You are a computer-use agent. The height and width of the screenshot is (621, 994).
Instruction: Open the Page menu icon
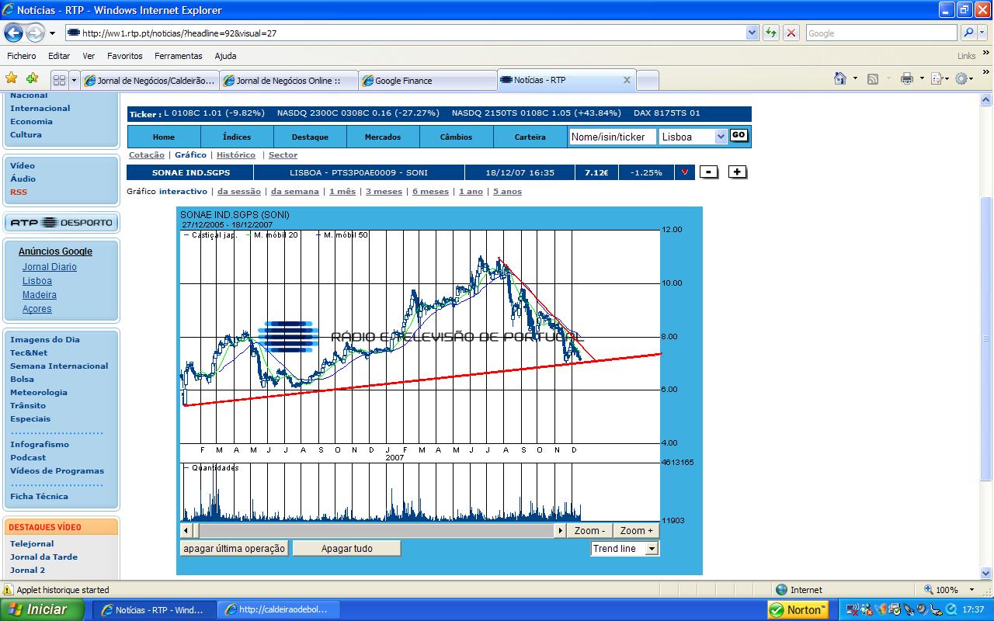point(937,78)
